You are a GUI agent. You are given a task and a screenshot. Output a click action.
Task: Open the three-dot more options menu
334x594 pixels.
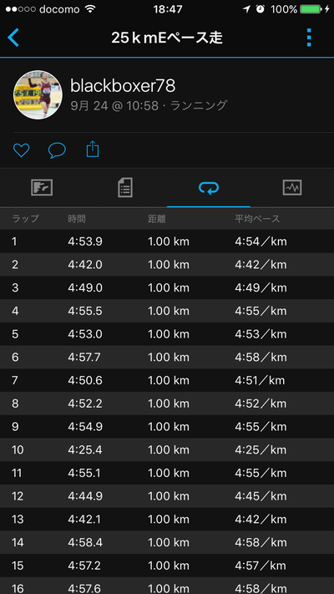[309, 38]
